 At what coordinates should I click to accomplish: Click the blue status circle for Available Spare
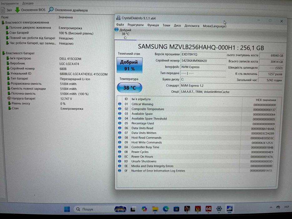(120, 114)
